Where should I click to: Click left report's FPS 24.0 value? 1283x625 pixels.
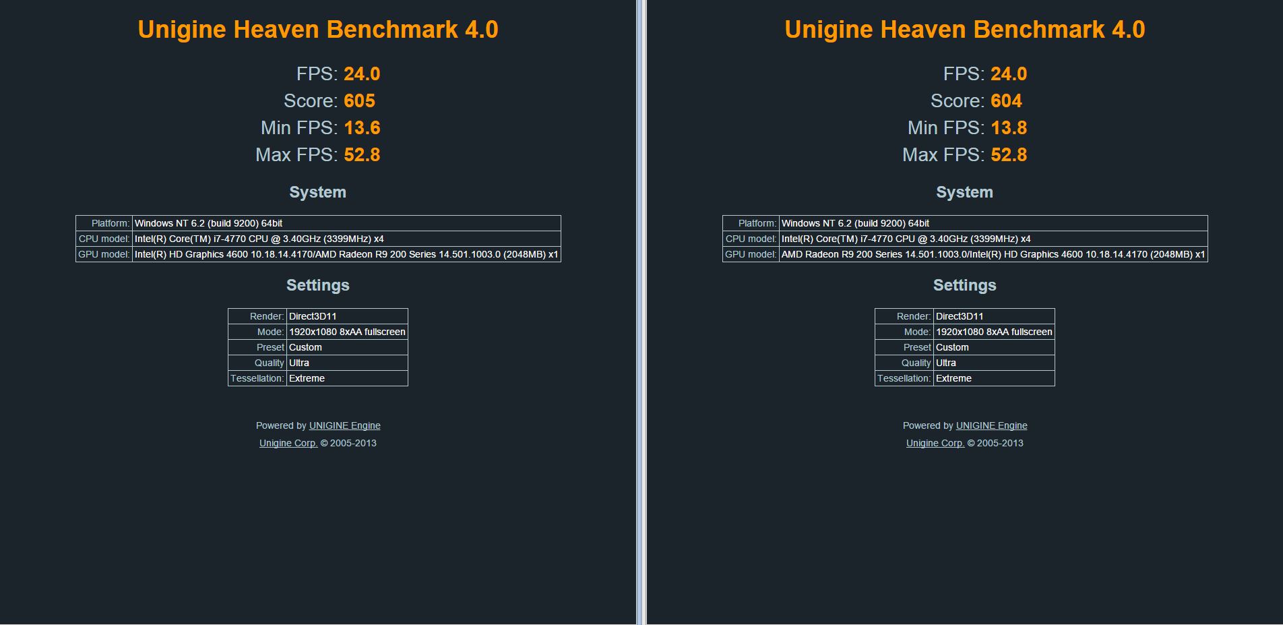(x=362, y=74)
